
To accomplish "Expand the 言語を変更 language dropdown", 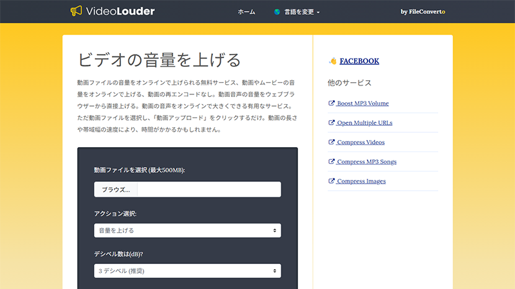I will 301,12.
